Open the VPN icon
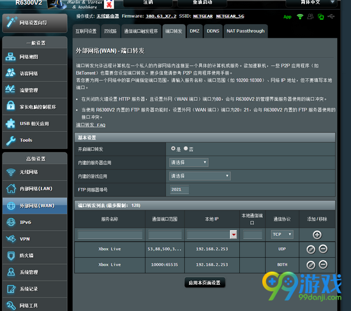This screenshot has width=351, height=311. click(11, 239)
